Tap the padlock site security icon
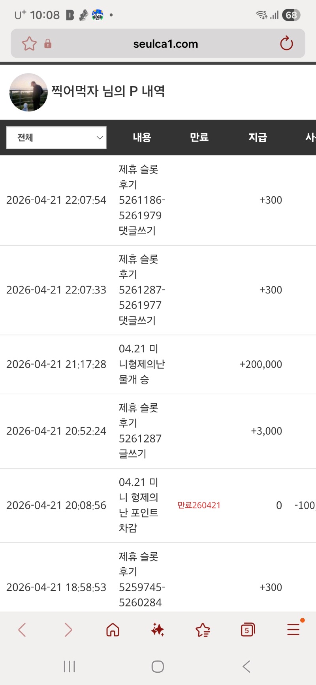Image resolution: width=316 pixels, height=685 pixels. tap(48, 43)
